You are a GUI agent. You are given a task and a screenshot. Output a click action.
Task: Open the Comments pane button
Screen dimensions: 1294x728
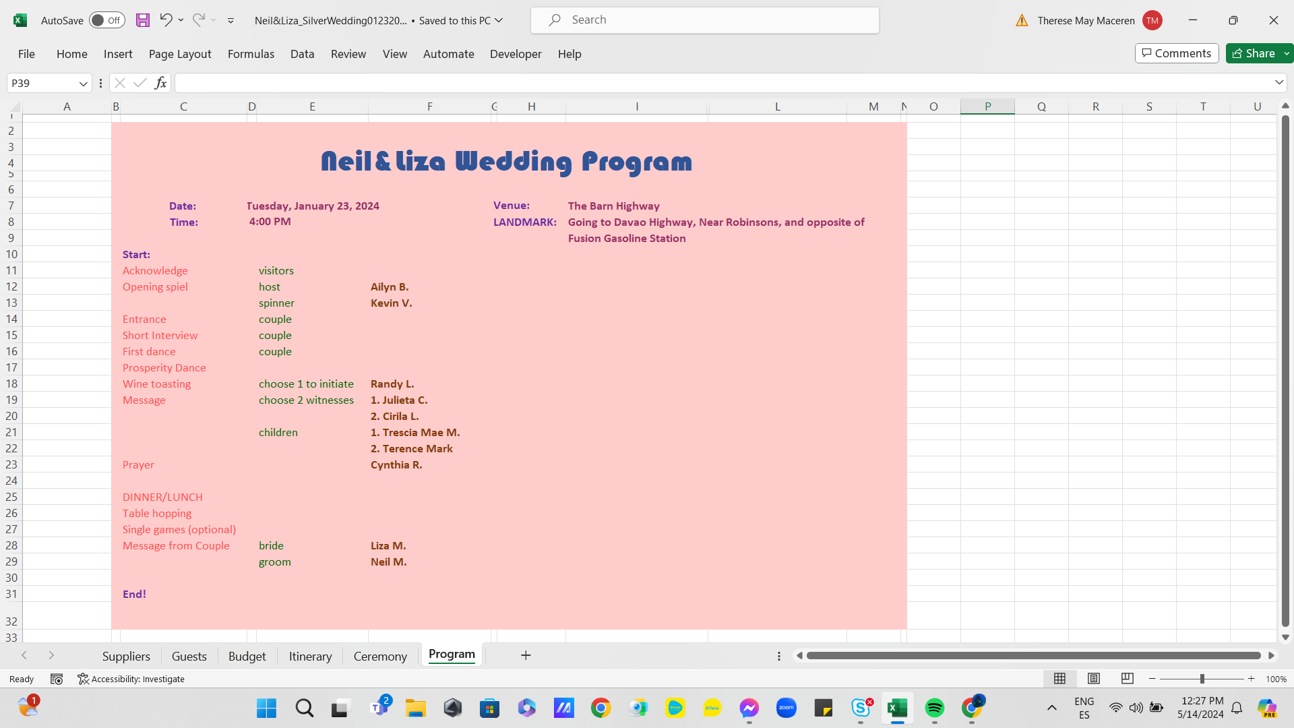click(x=1176, y=53)
